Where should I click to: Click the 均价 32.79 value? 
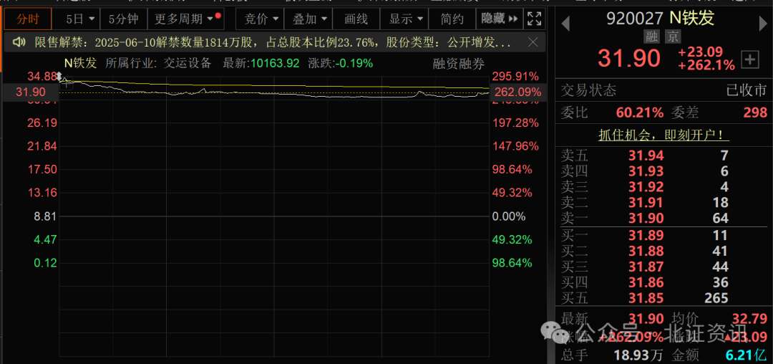click(x=751, y=318)
